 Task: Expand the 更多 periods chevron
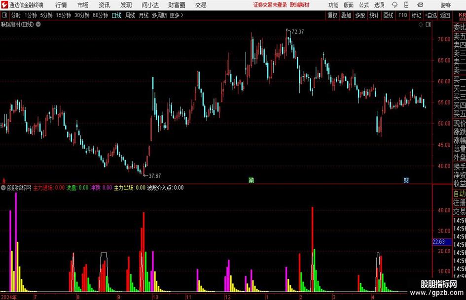182,15
